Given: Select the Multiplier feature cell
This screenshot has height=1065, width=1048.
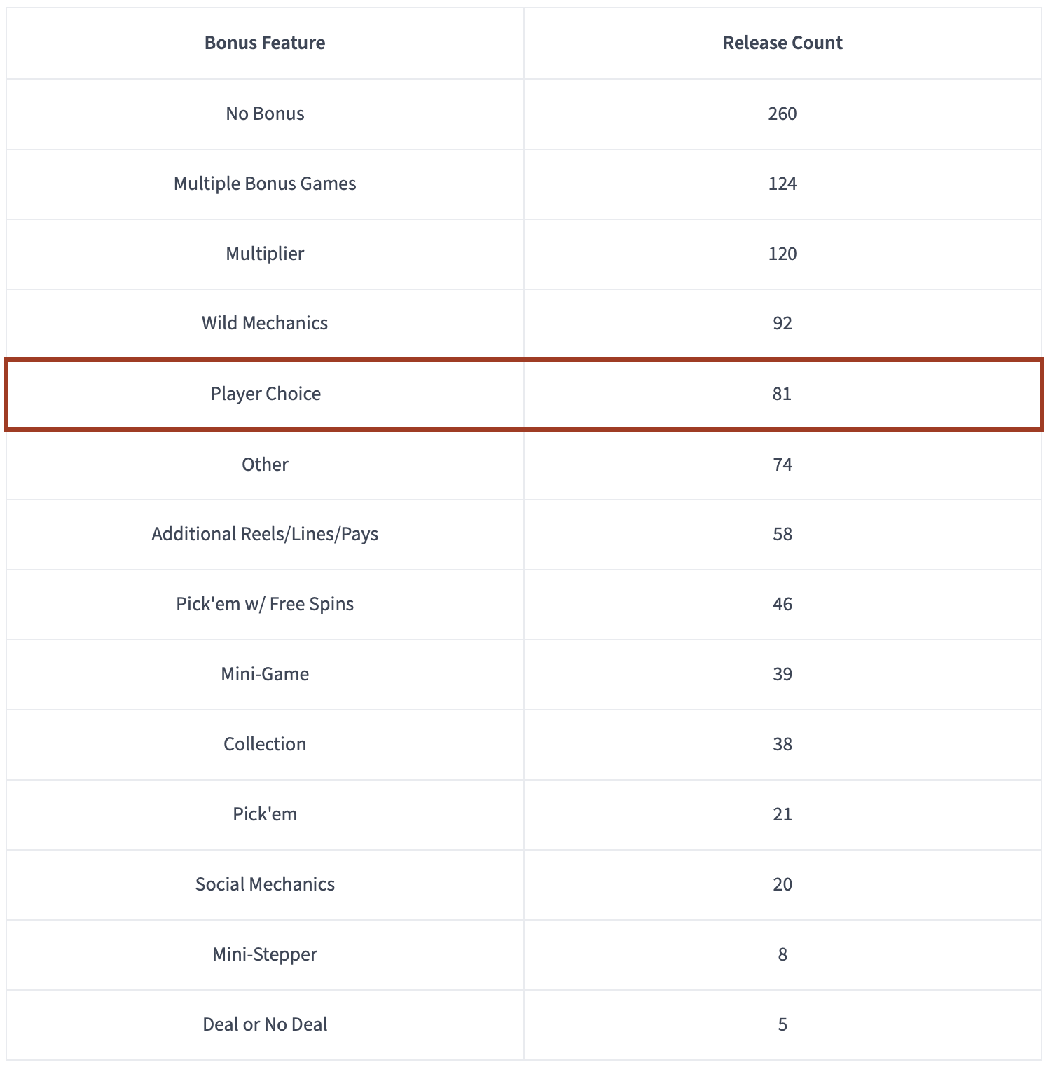Looking at the screenshot, I should pos(265,254).
